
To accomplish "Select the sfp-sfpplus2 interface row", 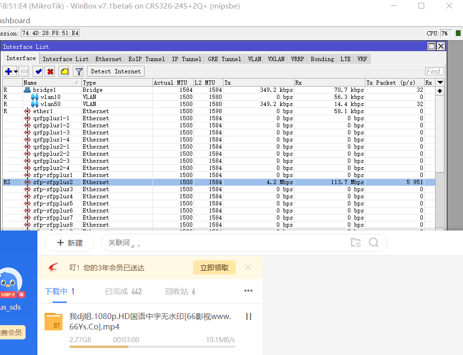I will pyautogui.click(x=53, y=182).
